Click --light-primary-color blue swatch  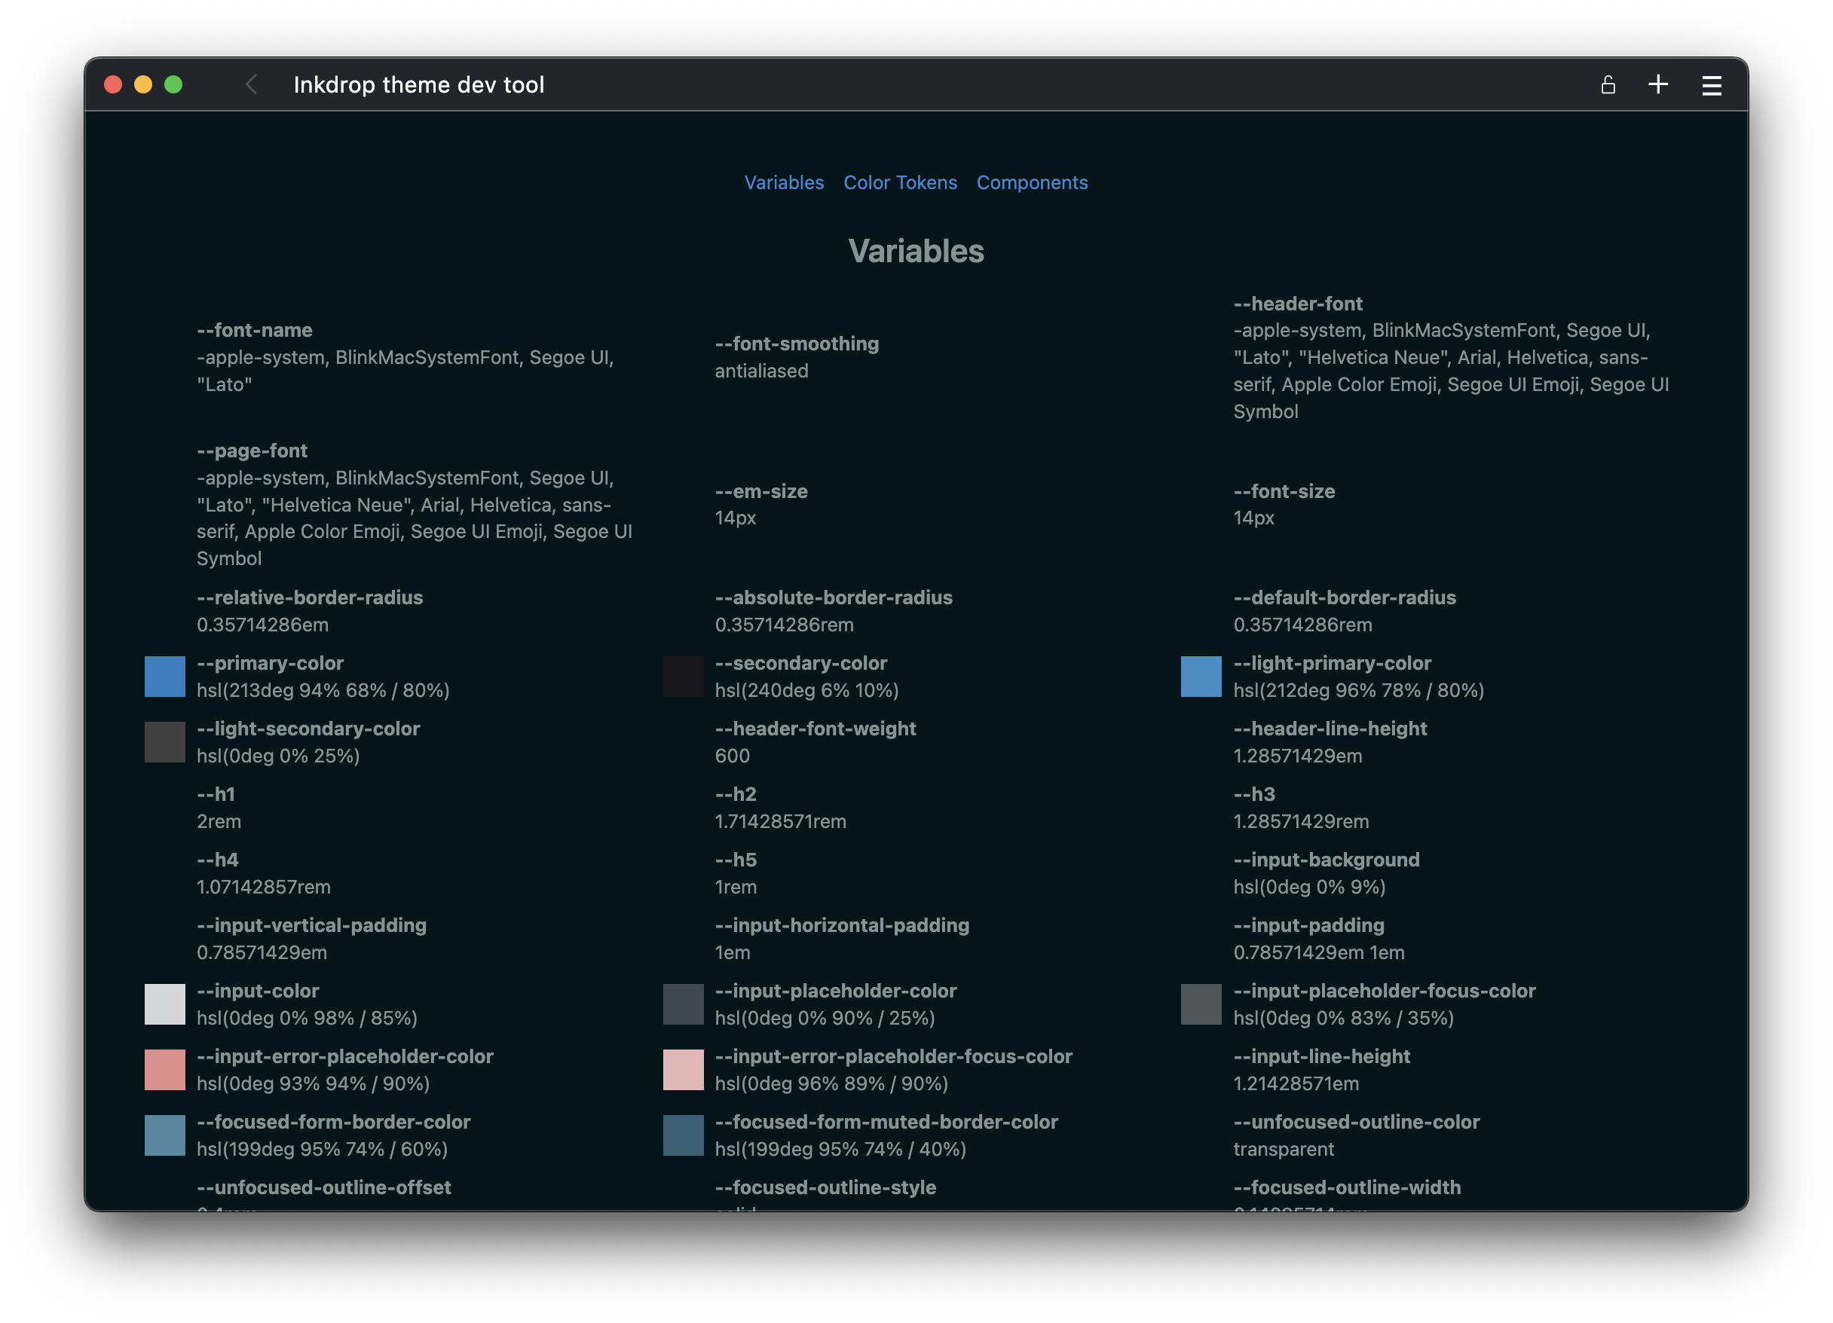(1200, 676)
